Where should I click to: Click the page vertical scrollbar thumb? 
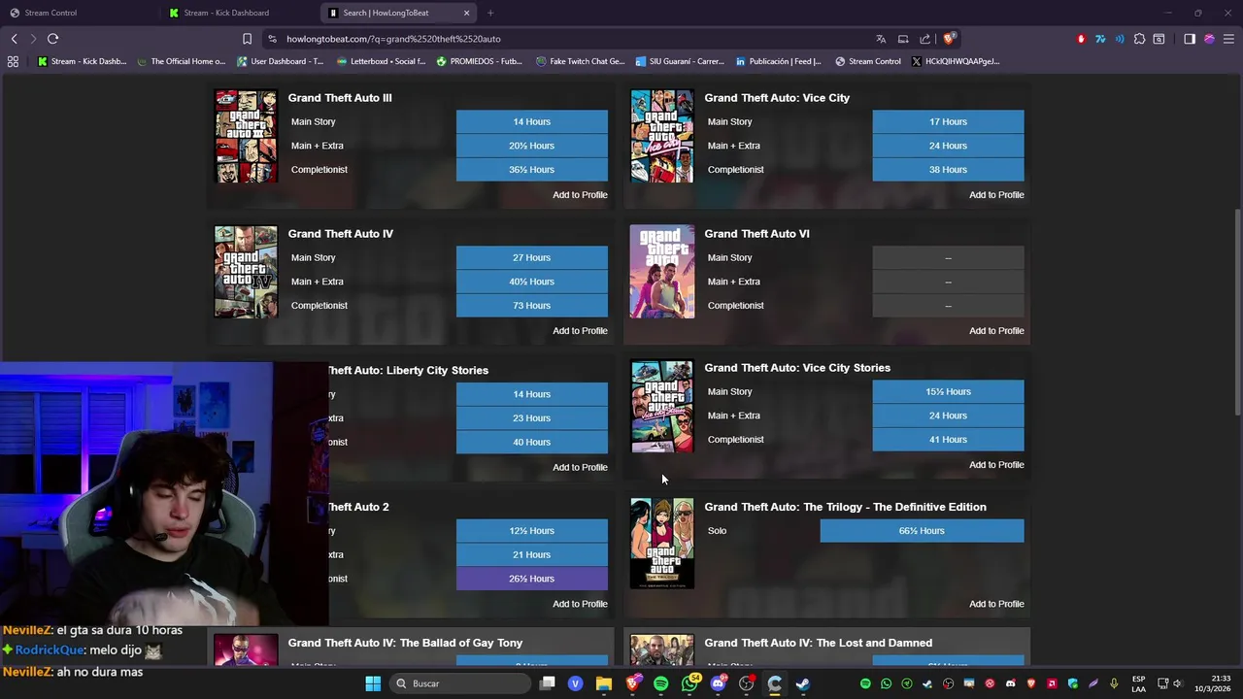1237,311
